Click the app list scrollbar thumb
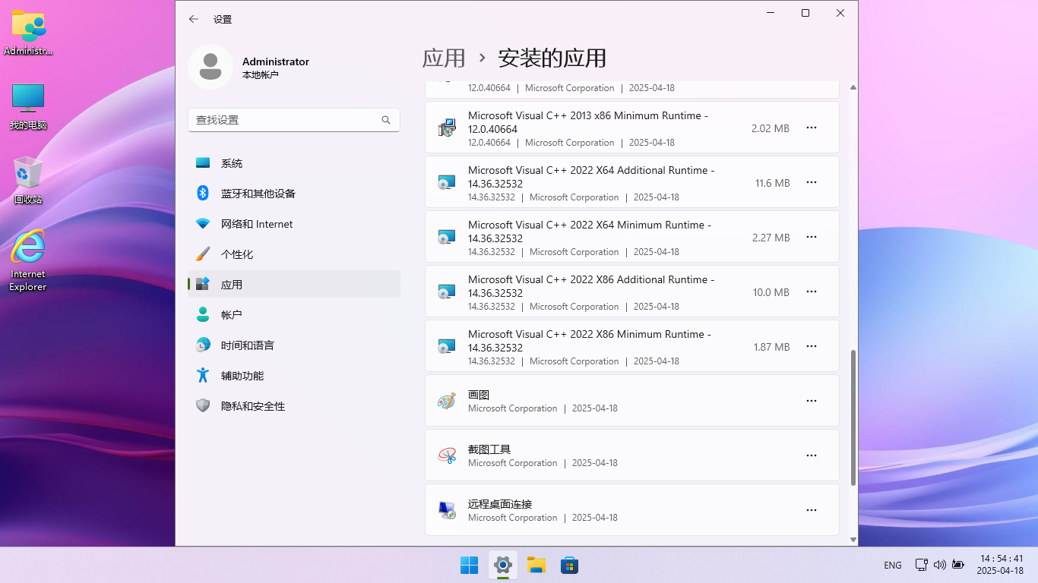The width and height of the screenshot is (1038, 583). pos(853,418)
